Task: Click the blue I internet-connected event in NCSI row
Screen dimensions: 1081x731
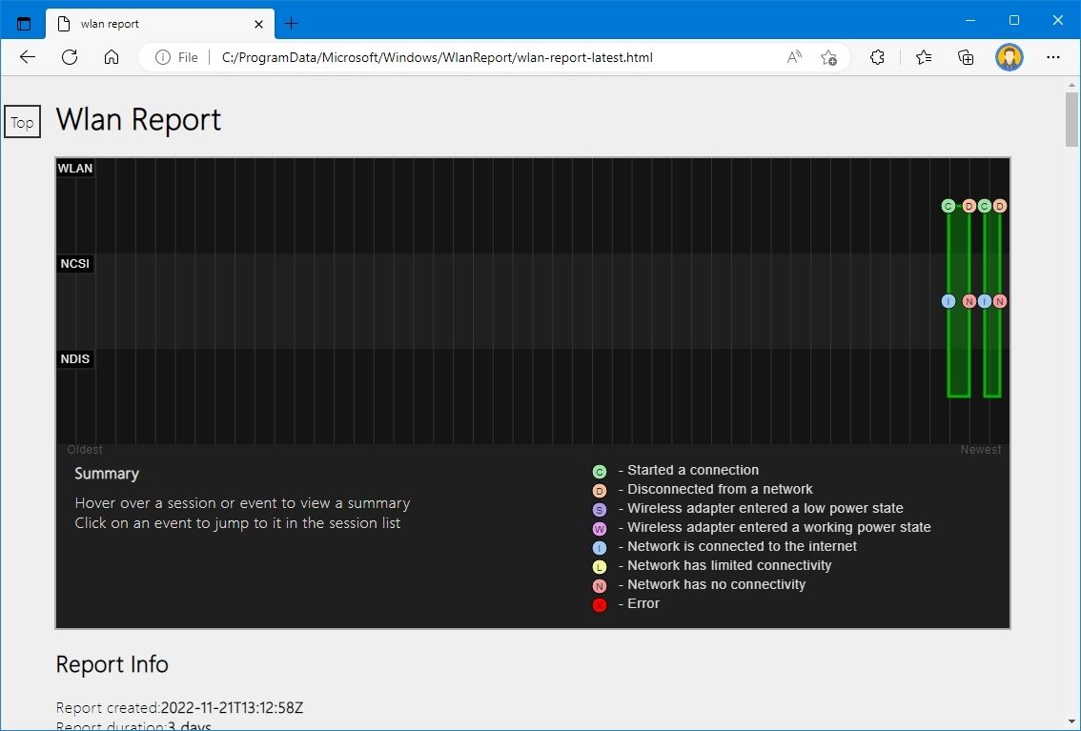Action: click(948, 300)
